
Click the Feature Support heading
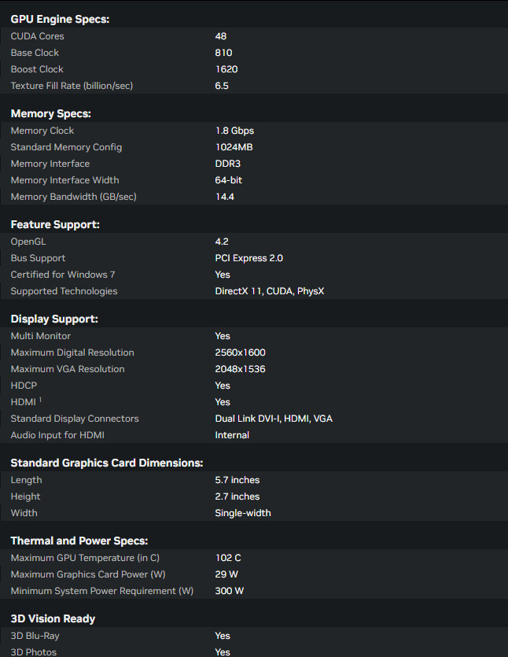[x=55, y=225]
